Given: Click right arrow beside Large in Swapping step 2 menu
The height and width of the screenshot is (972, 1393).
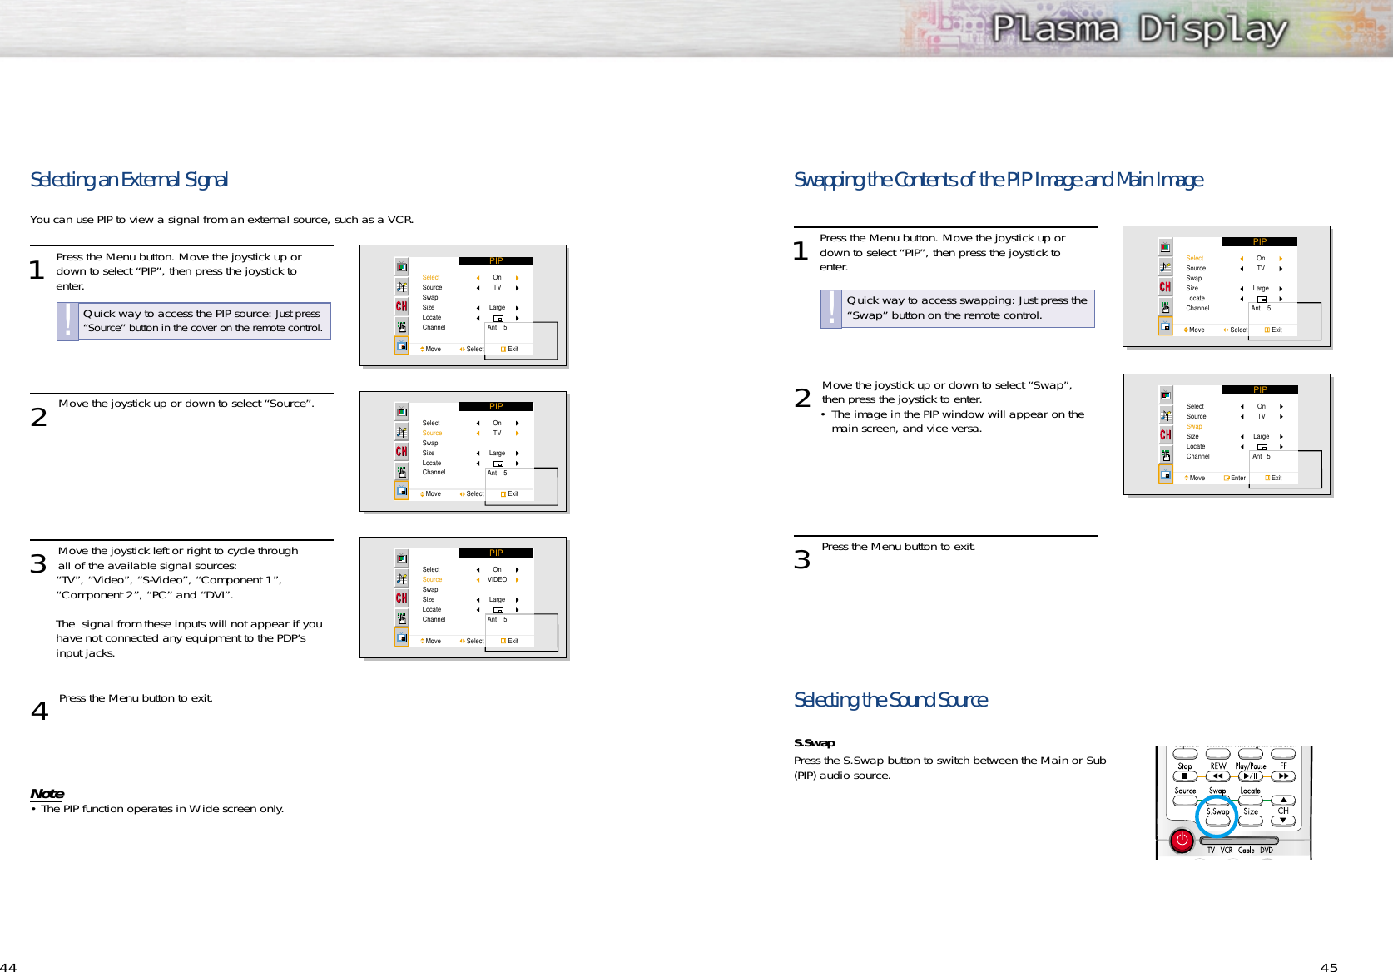Looking at the screenshot, I should 1281,437.
